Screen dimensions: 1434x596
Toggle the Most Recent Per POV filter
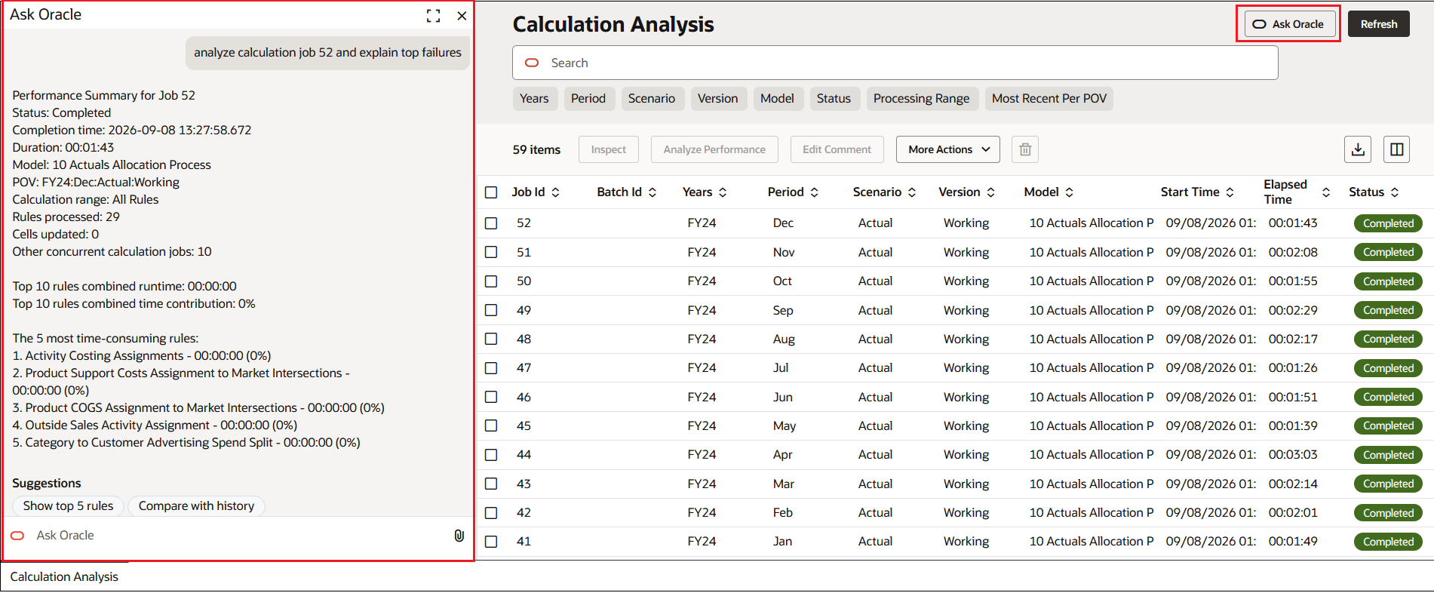pyautogui.click(x=1049, y=99)
